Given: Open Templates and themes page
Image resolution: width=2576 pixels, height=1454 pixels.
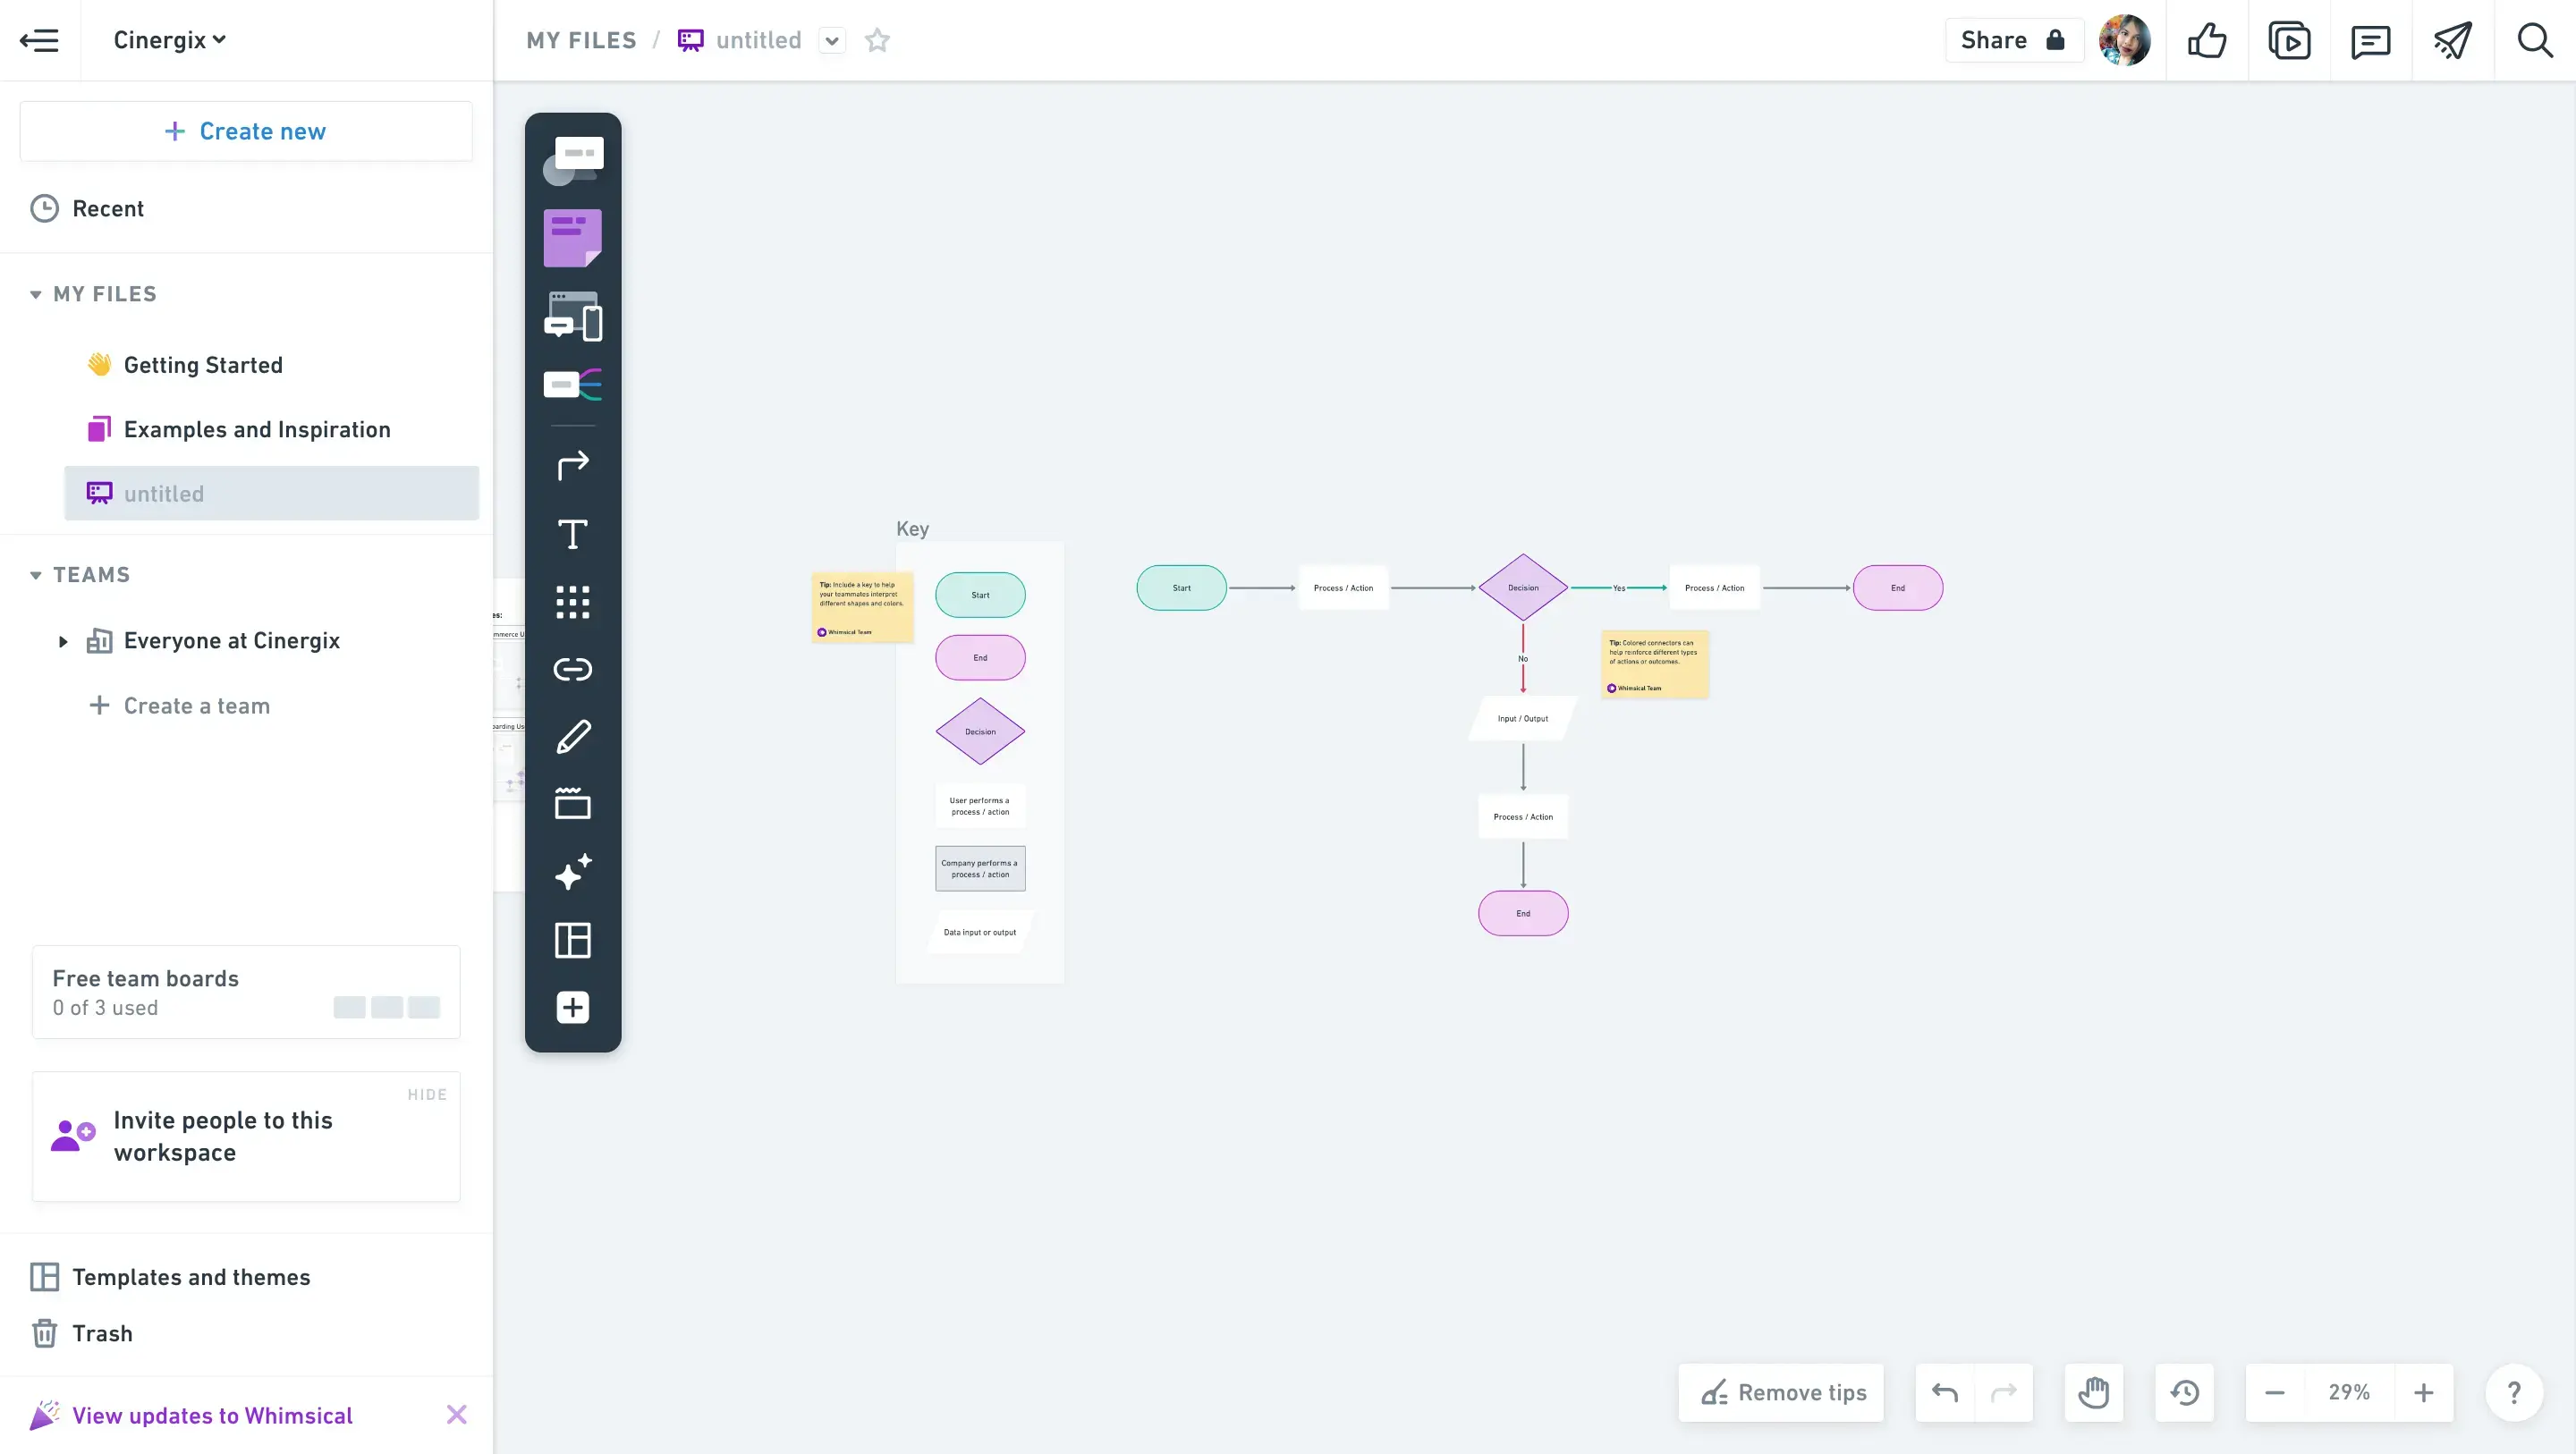Looking at the screenshot, I should (191, 1275).
